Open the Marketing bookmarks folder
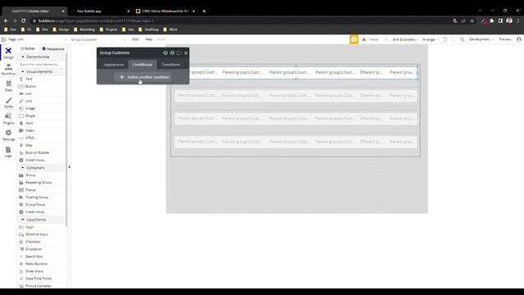The width and height of the screenshot is (524, 295). [84, 29]
